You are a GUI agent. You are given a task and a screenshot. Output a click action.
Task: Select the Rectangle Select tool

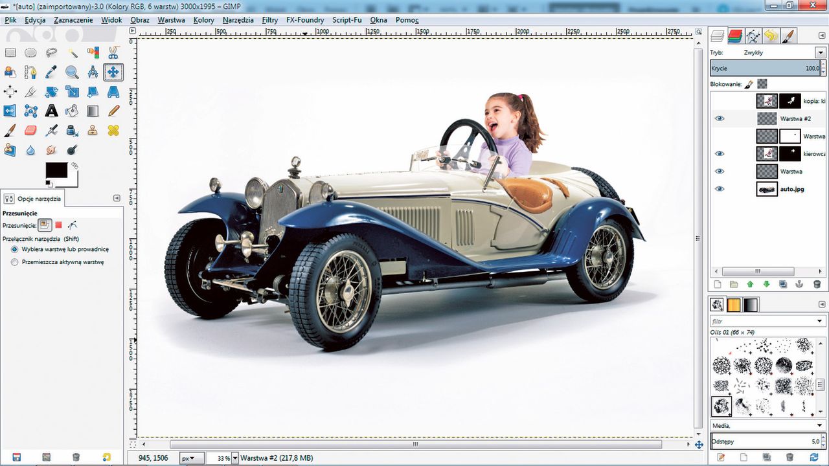pyautogui.click(x=10, y=52)
